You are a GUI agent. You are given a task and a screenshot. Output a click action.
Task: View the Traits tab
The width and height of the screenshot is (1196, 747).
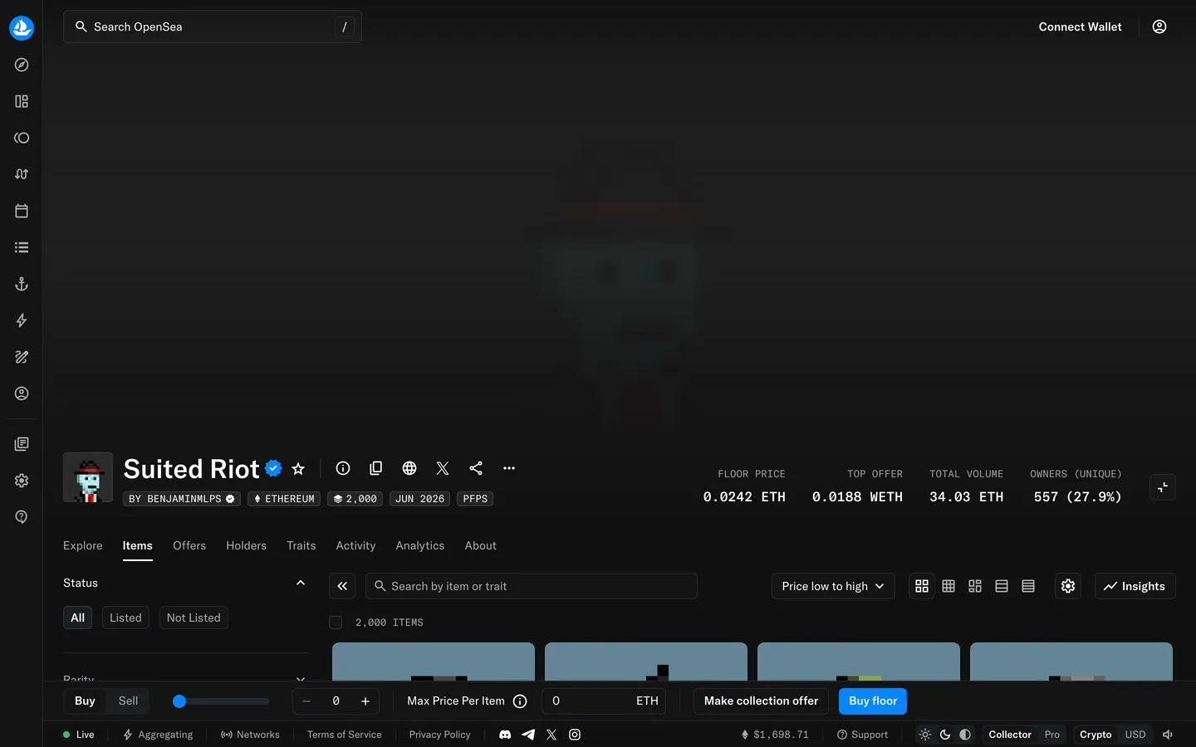tap(301, 546)
